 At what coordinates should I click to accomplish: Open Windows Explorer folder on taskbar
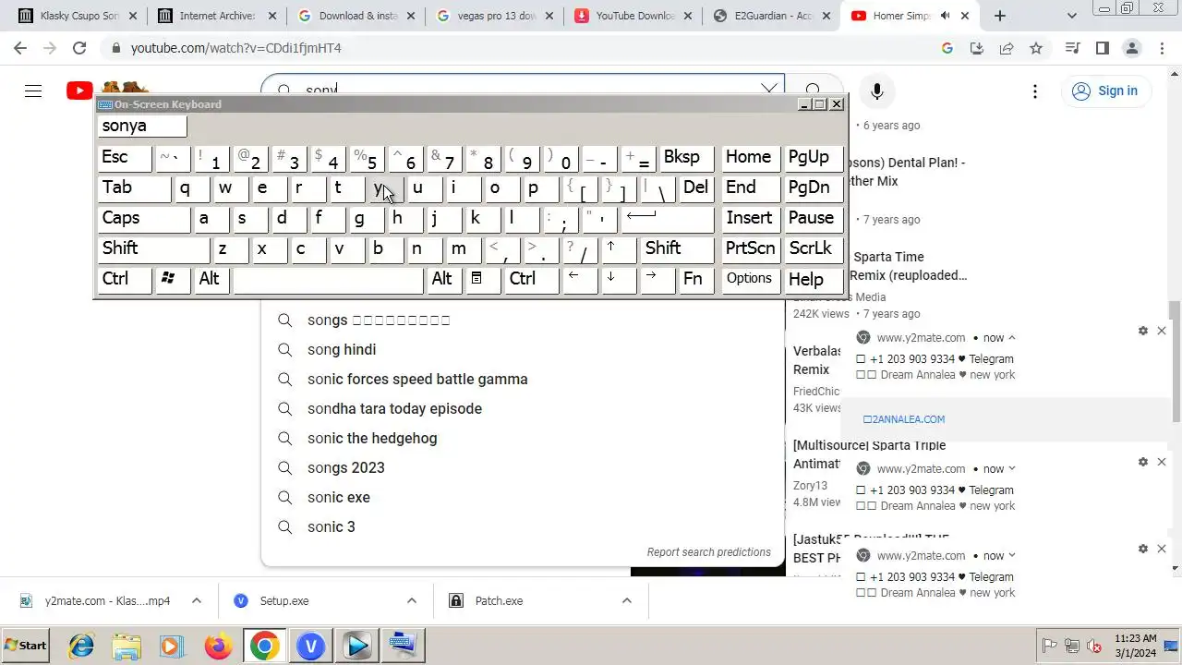[x=127, y=646]
